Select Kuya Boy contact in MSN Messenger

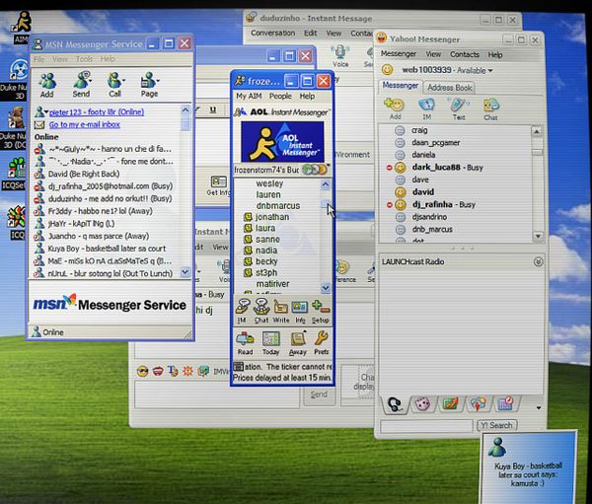click(x=102, y=249)
